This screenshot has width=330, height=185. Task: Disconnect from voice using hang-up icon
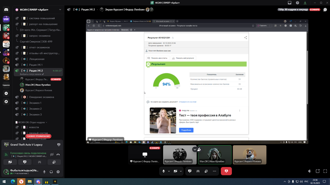58,155
